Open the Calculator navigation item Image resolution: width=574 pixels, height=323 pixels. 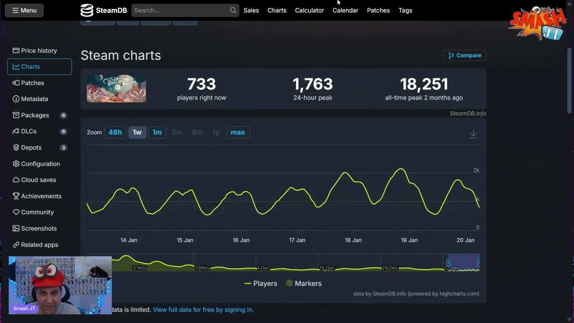click(x=309, y=10)
